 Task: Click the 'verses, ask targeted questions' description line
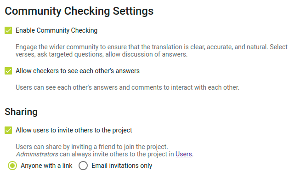pos(102,54)
